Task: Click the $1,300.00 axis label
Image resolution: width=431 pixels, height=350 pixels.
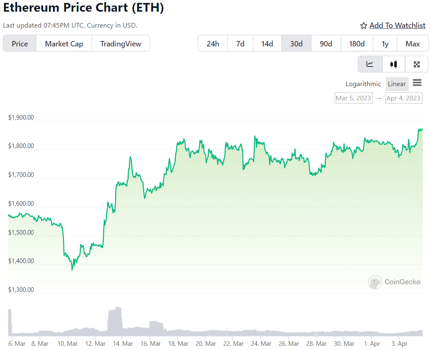Action: click(21, 290)
